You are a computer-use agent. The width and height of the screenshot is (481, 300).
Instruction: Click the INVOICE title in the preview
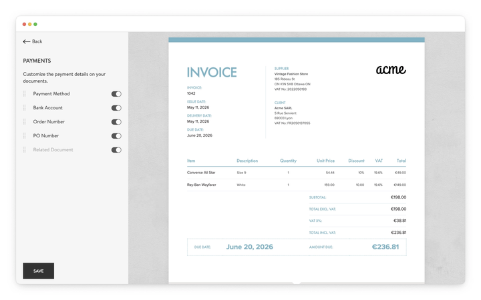pos(212,73)
